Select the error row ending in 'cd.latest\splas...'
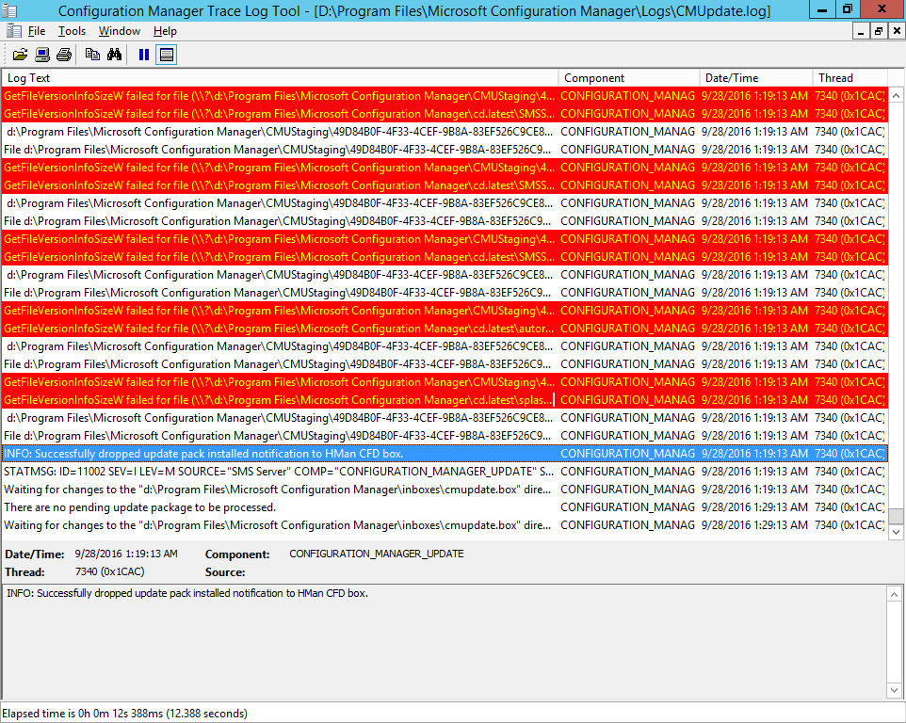Image resolution: width=906 pixels, height=723 pixels. [445, 400]
